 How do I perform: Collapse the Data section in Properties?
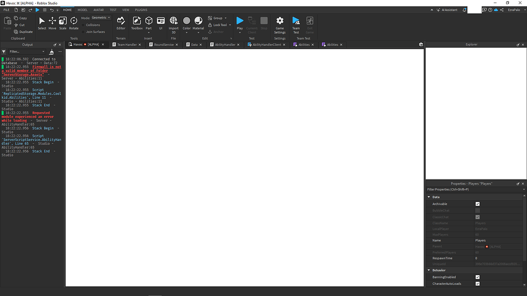click(x=429, y=197)
